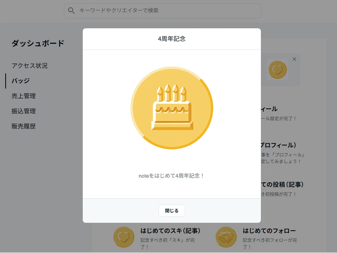The image size is (337, 253).
Task: Dismiss the heart badge notification with X
Action: click(294, 59)
